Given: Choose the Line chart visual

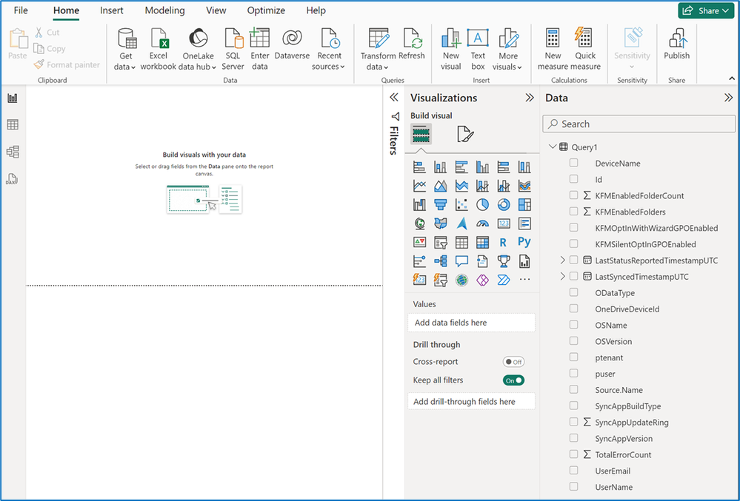Looking at the screenshot, I should [x=419, y=186].
